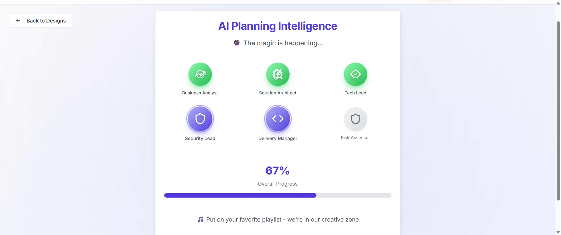The height and width of the screenshot is (235, 561).
Task: Click the filled portion of progress bar
Action: click(x=240, y=195)
